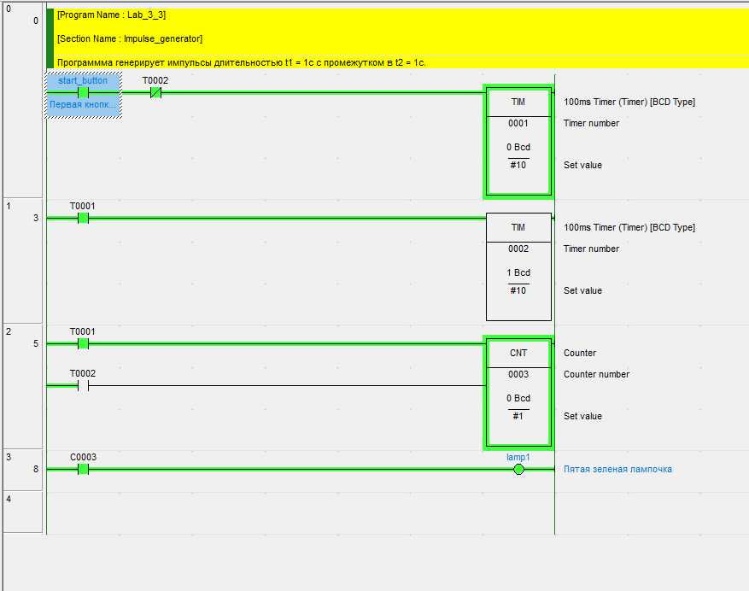Screen dimensions: 749x591
Task: Select the T0001 contact feeding the counter
Action: coord(83,343)
